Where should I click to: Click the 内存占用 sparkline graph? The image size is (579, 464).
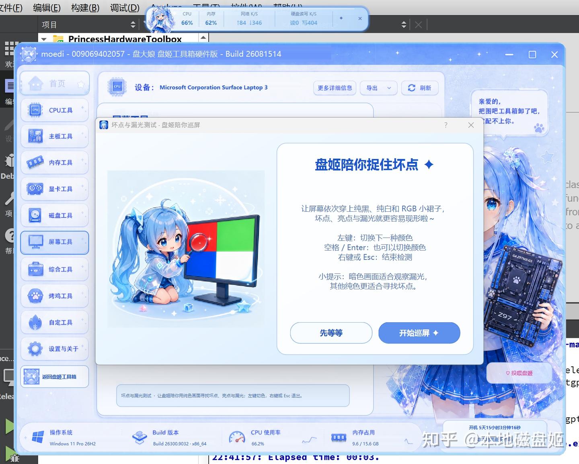409,441
